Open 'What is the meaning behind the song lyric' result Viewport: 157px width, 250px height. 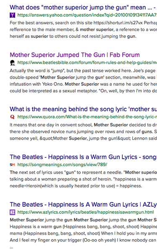84,109
